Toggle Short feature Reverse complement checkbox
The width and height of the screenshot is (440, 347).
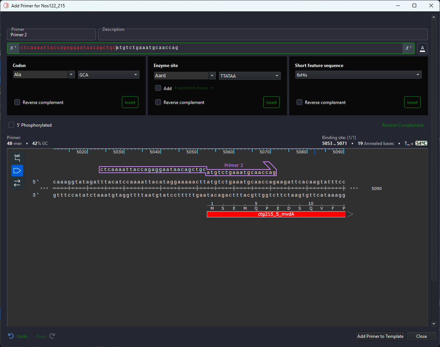pos(299,102)
